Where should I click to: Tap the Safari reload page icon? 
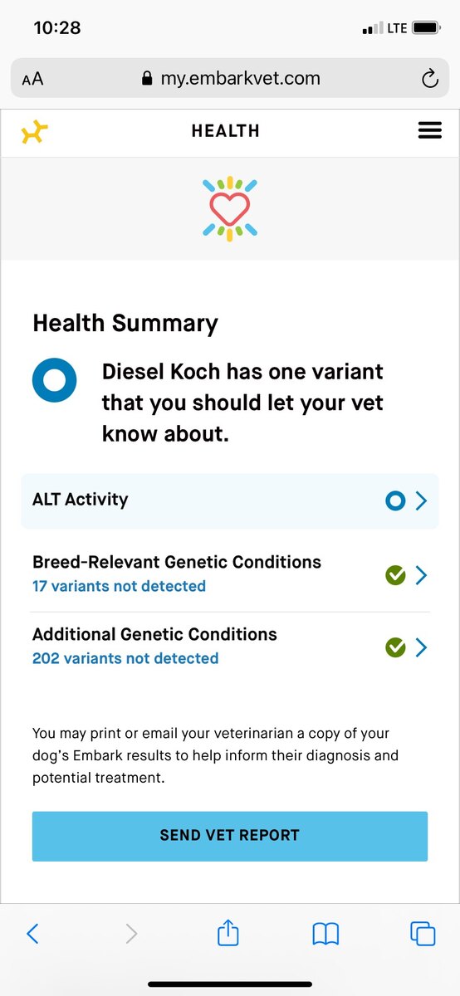pos(429,79)
